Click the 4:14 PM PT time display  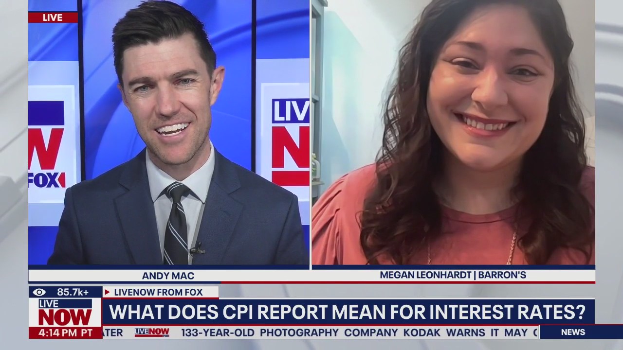(x=65, y=333)
